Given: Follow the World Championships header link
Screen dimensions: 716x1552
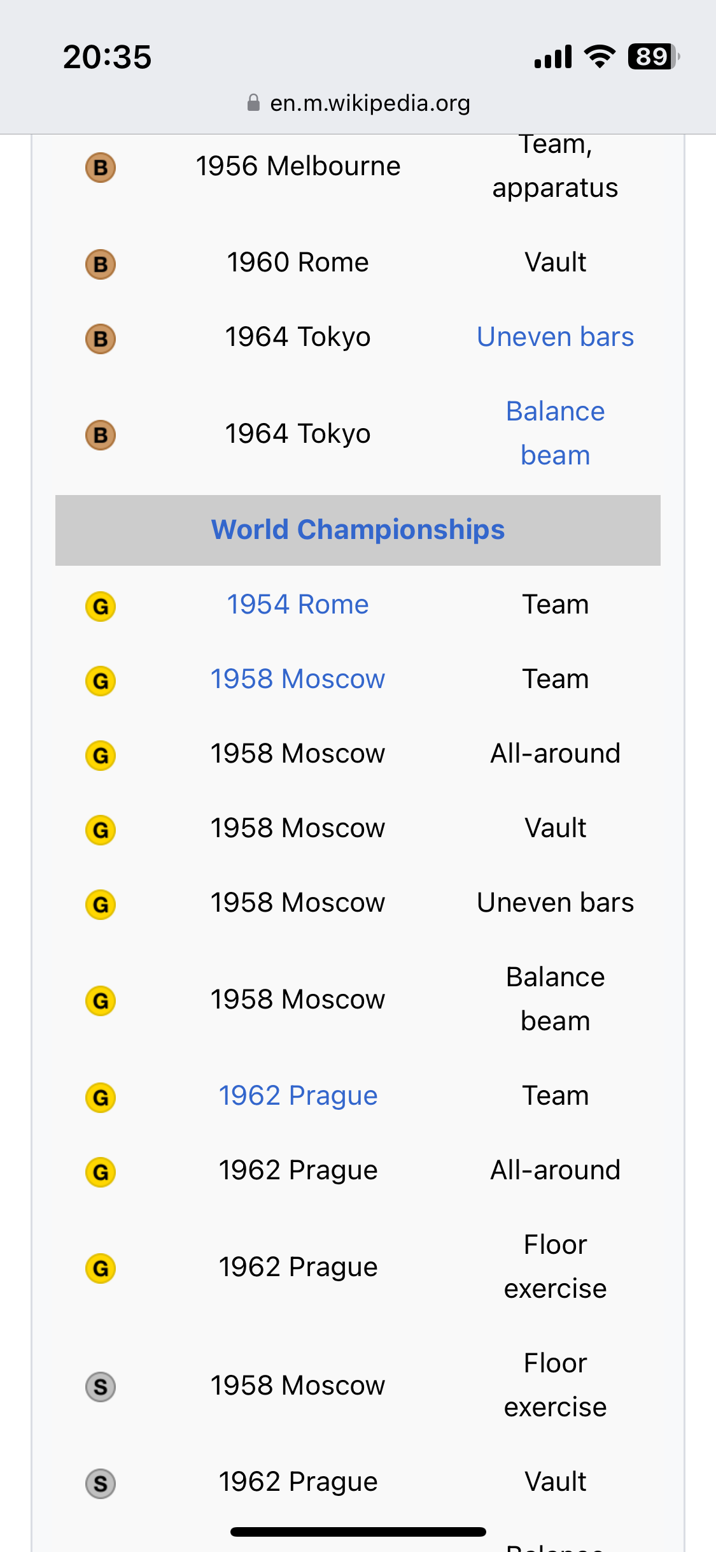Looking at the screenshot, I should pyautogui.click(x=358, y=529).
